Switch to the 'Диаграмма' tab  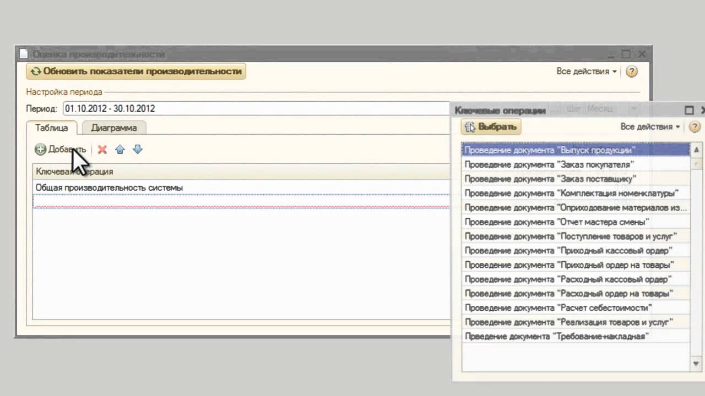pyautogui.click(x=114, y=128)
